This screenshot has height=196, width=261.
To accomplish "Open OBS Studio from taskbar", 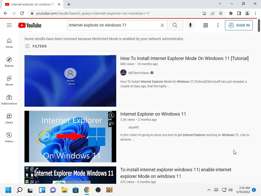I will 98,190.
